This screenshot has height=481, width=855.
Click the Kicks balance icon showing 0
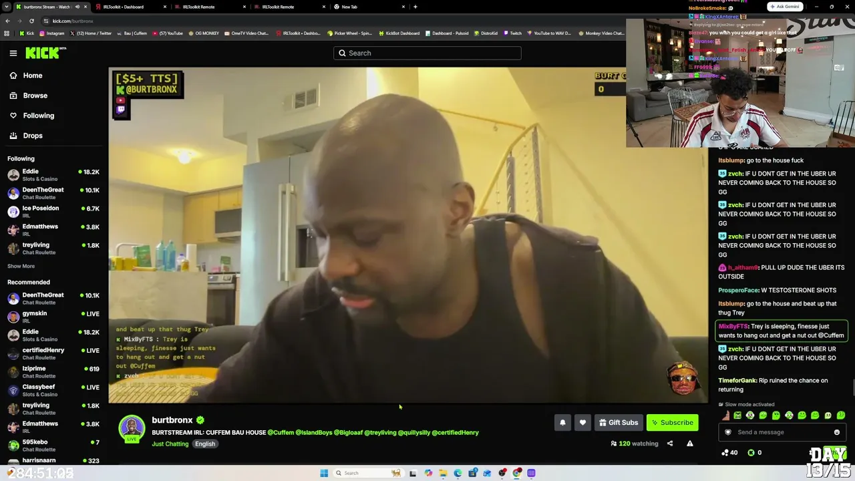(754, 453)
